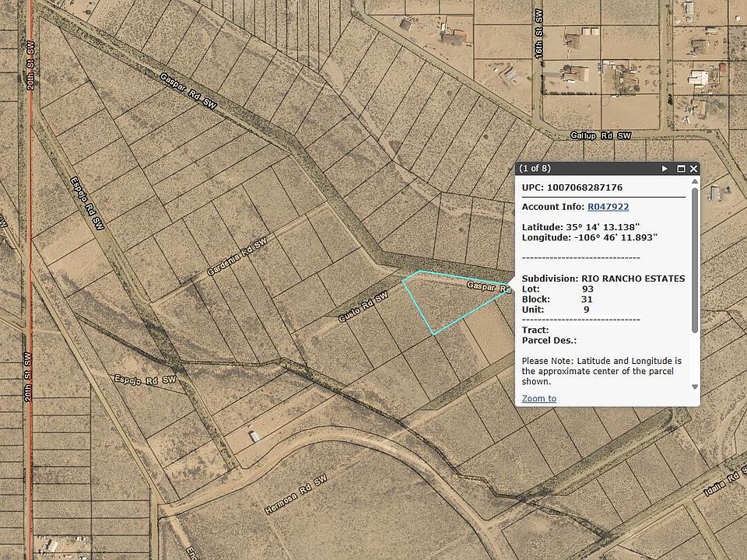Click the 16th St SW map label
The width and height of the screenshot is (747, 560).
[538, 33]
